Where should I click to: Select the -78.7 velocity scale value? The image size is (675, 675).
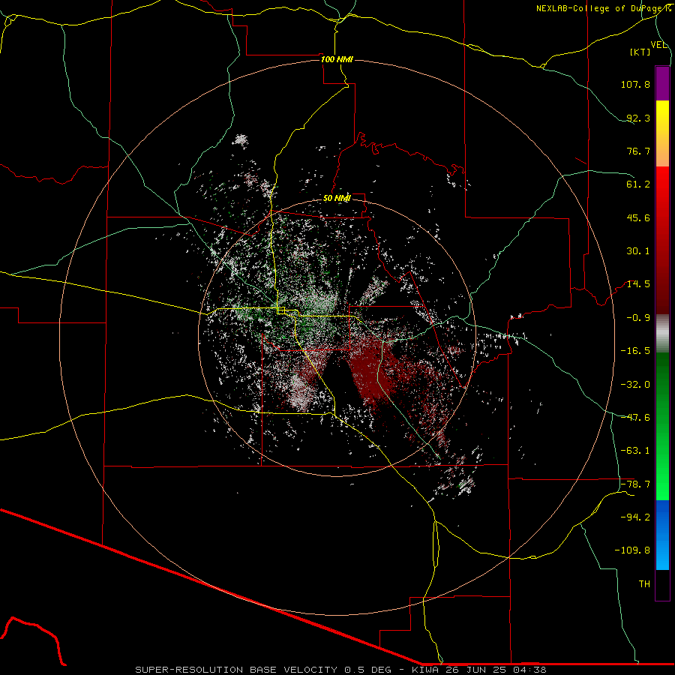635,484
